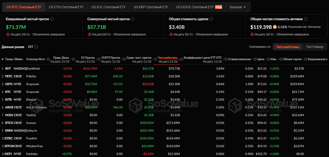Open the IBIT ticker row
Image resolution: width=329 pixels, height=157 pixels.
pyautogui.click(x=8, y=68)
